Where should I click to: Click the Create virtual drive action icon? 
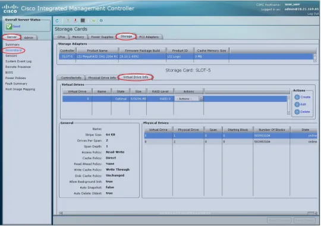(x=297, y=97)
